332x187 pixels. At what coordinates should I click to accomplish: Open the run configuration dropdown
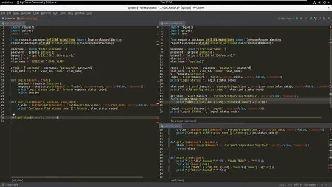click(286, 19)
